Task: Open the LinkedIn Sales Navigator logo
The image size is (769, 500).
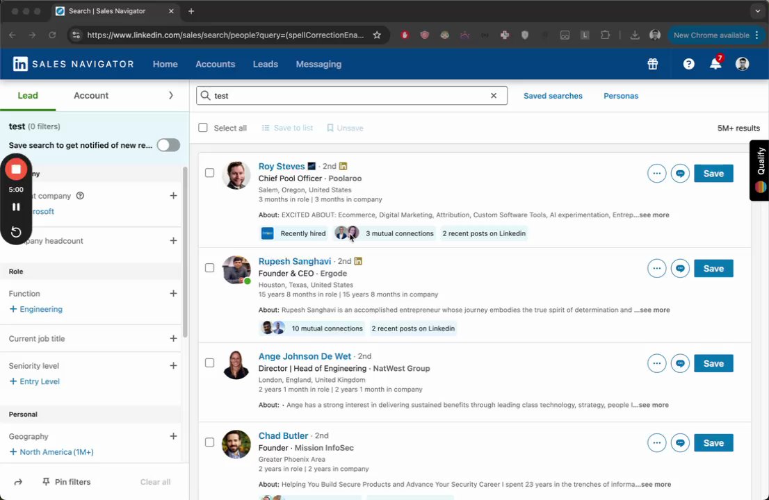Action: coord(73,64)
